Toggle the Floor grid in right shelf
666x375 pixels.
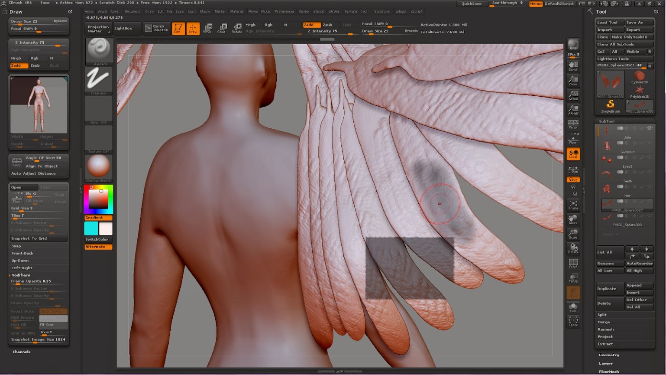[573, 139]
